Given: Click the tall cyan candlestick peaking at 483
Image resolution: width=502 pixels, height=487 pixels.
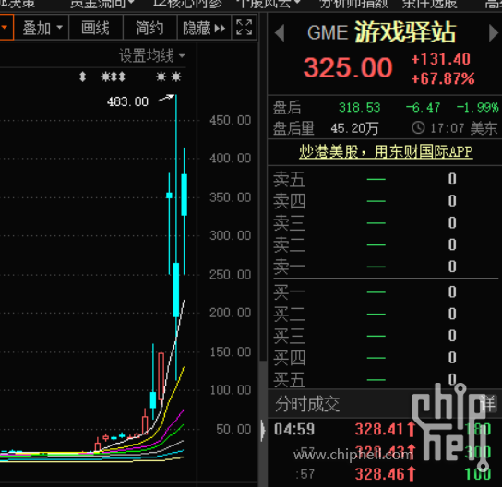Looking at the screenshot, I should (x=176, y=237).
